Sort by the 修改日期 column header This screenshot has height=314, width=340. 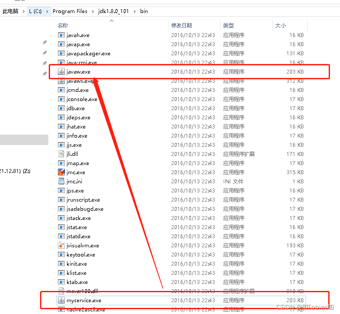click(182, 26)
